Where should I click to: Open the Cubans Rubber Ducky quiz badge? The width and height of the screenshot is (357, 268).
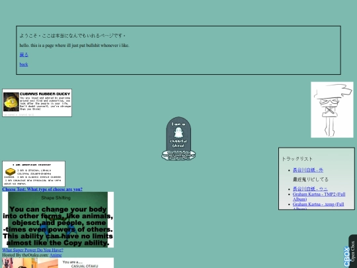pyautogui.click(x=37, y=103)
